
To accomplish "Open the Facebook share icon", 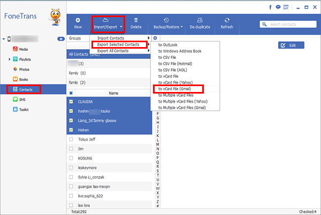I will [x=270, y=7].
